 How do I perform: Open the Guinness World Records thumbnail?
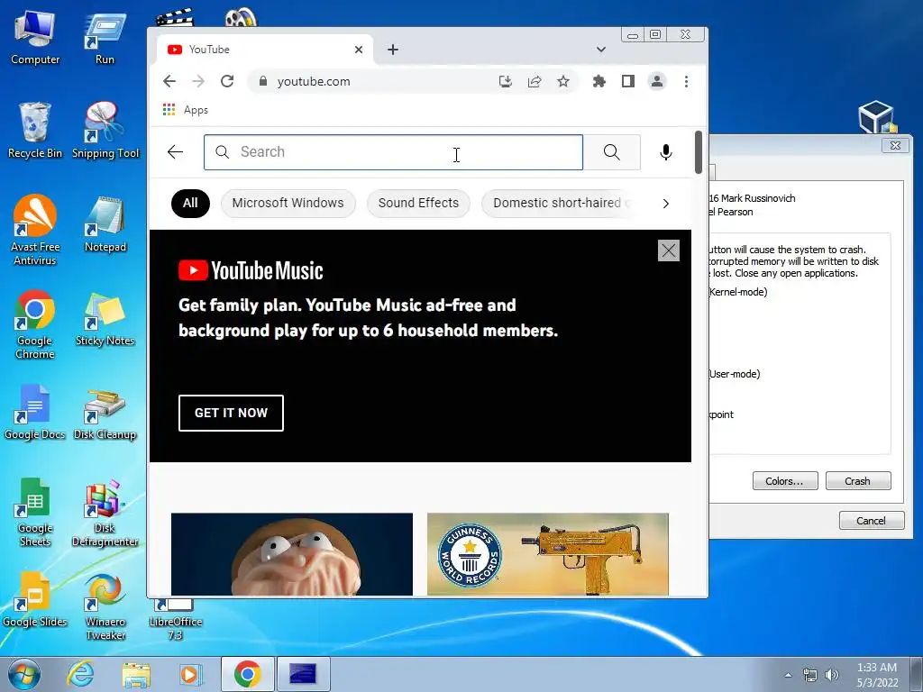[x=548, y=554]
